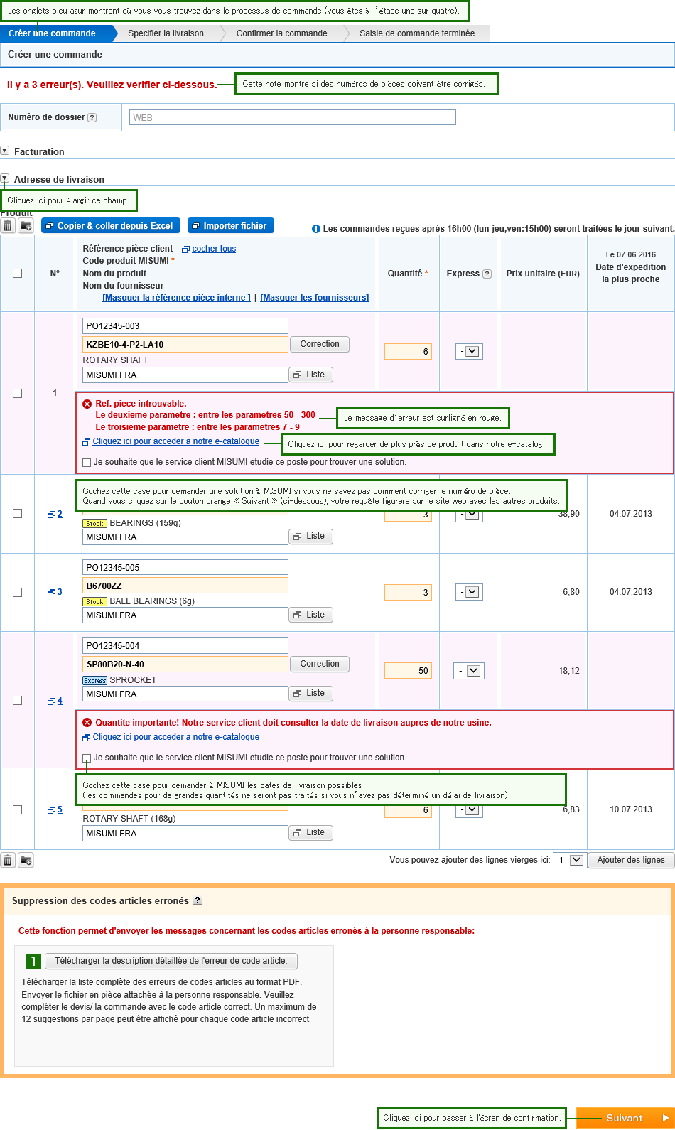Click the B6700ZZ product code field

click(185, 586)
